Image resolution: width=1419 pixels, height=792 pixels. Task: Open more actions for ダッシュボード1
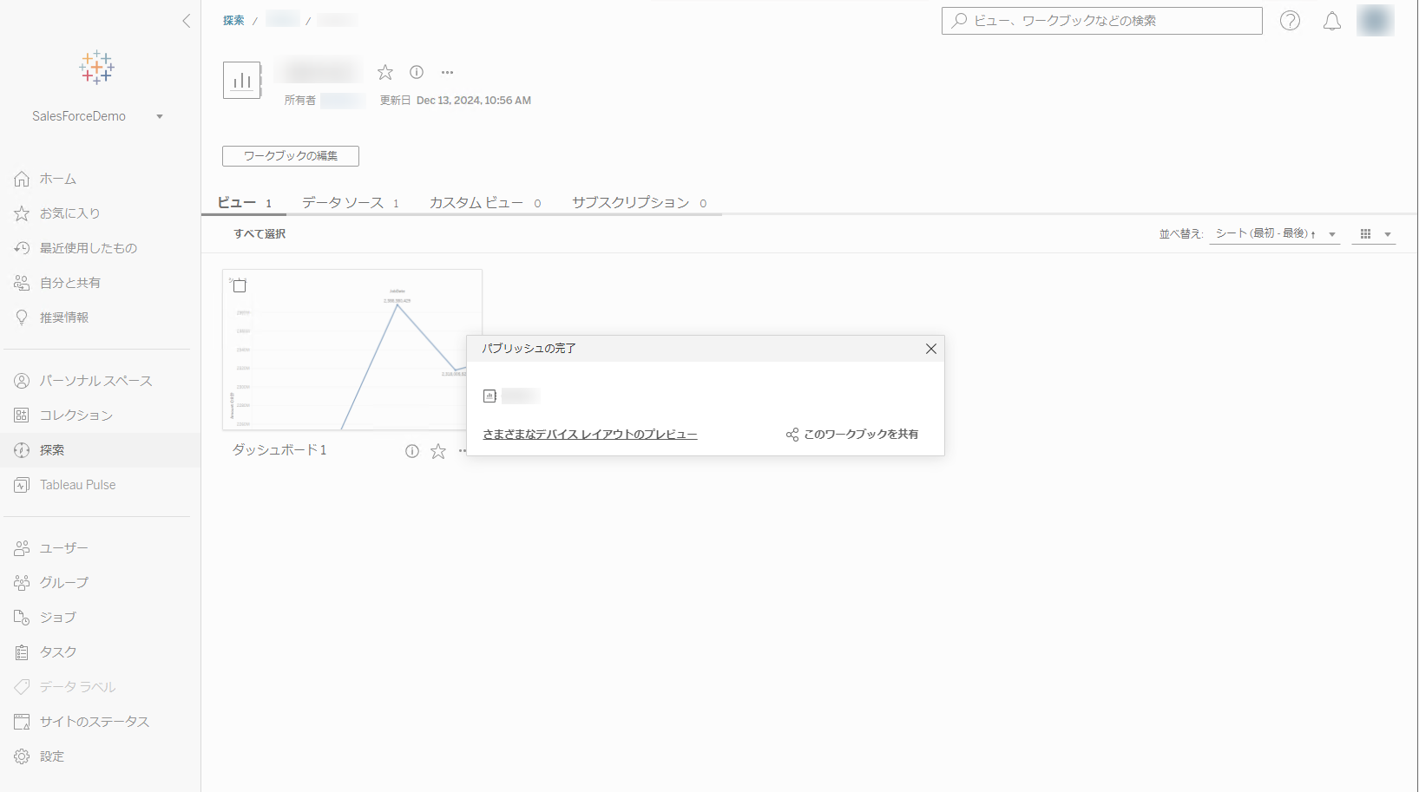click(464, 450)
